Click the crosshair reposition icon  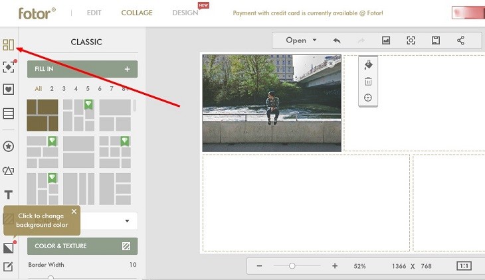click(x=368, y=98)
